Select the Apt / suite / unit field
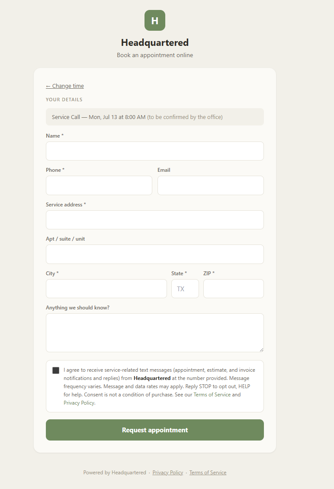Image resolution: width=334 pixels, height=489 pixels. point(155,254)
